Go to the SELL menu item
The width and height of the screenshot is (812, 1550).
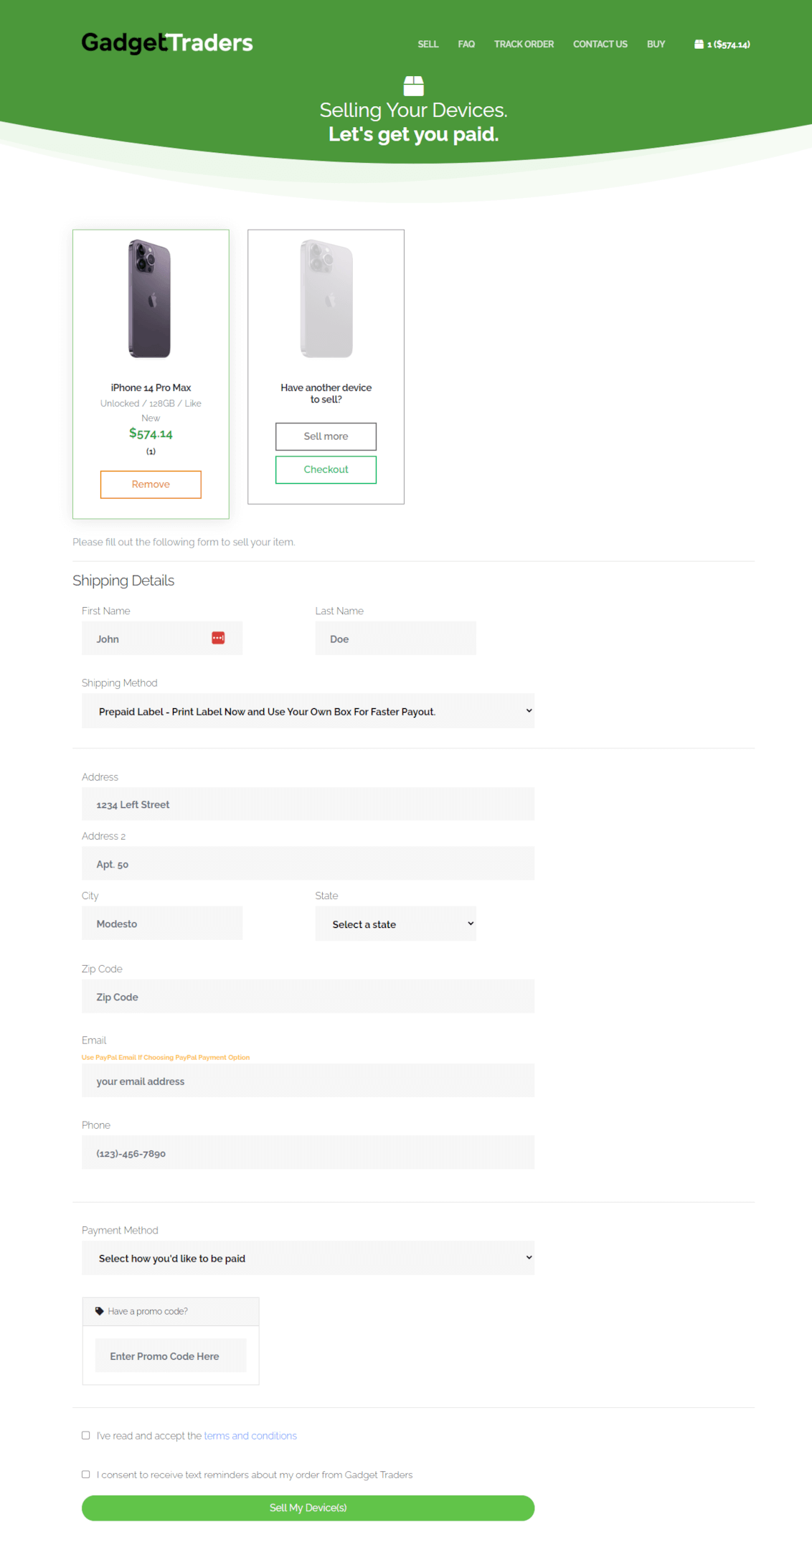click(428, 44)
